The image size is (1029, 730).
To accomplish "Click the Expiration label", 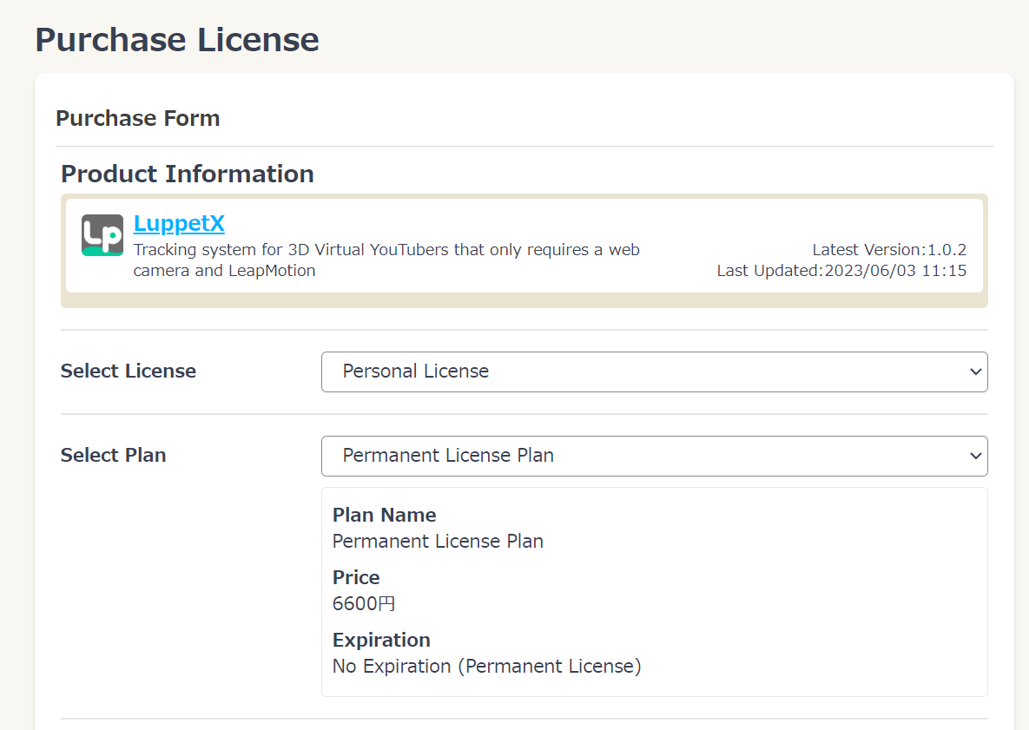I will point(381,640).
